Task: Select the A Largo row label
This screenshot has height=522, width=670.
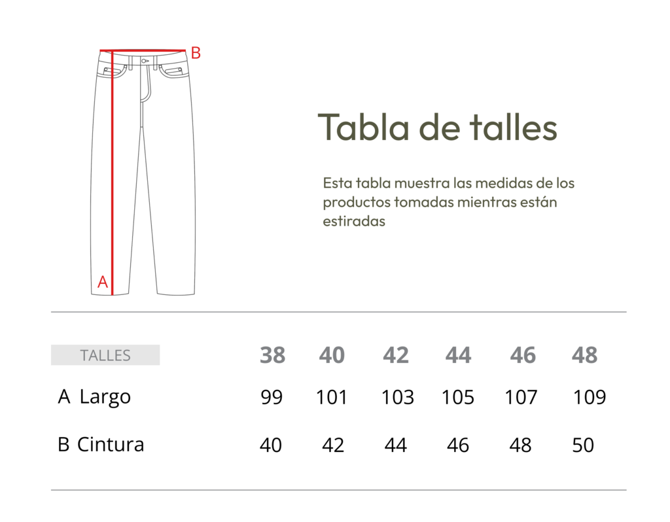Action: [x=94, y=397]
